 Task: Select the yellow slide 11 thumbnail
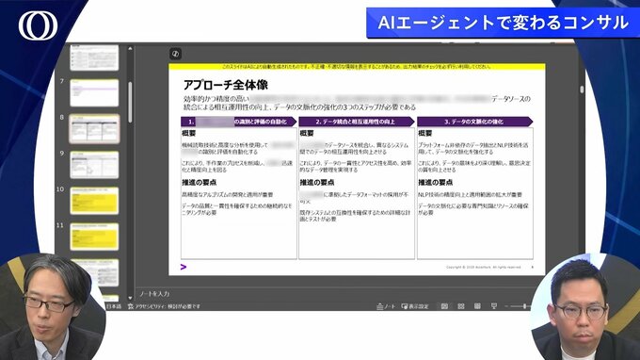pyautogui.click(x=94, y=237)
